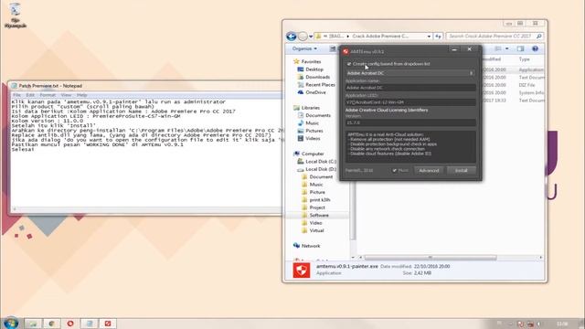Select Desktop under Favorites

click(x=314, y=69)
